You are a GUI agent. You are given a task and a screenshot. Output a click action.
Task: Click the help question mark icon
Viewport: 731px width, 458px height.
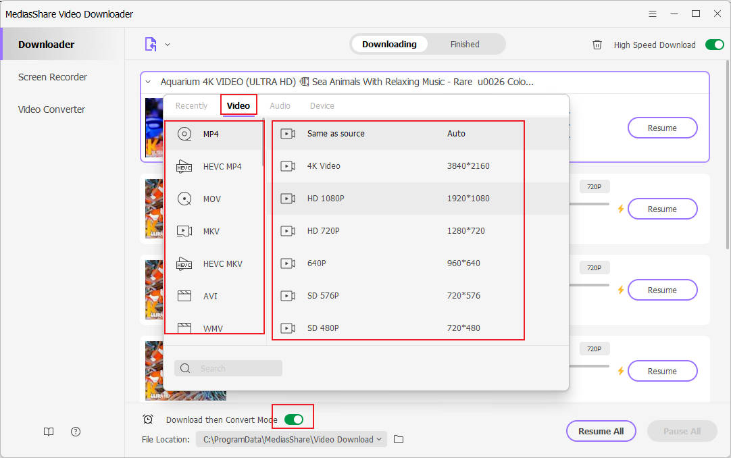[x=76, y=432]
